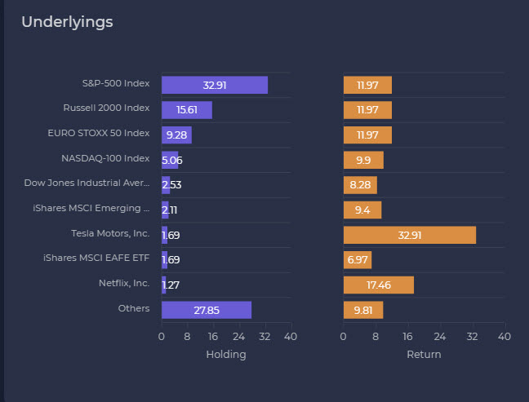Select the Netflix, Inc. label
Screen dimensions: 529x402
tap(124, 283)
